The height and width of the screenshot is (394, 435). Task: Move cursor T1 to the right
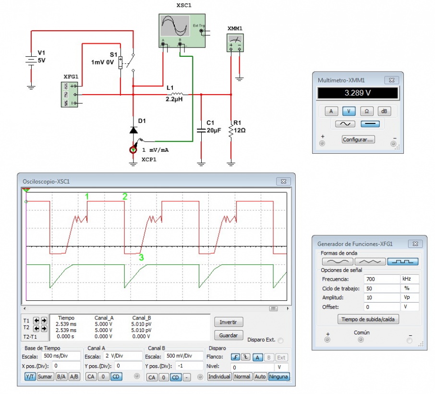(44, 321)
